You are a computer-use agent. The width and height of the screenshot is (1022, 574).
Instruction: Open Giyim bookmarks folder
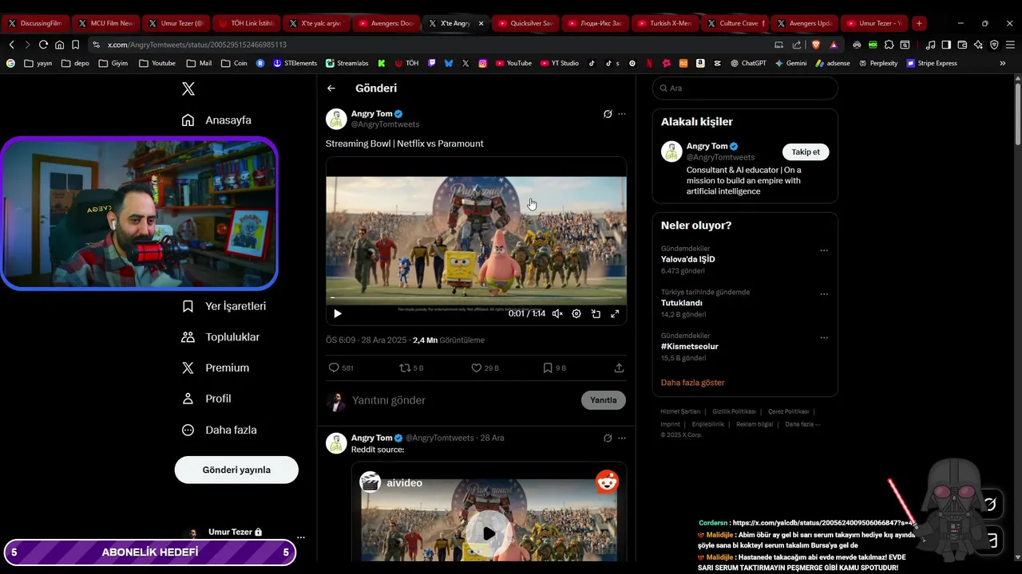tap(113, 63)
